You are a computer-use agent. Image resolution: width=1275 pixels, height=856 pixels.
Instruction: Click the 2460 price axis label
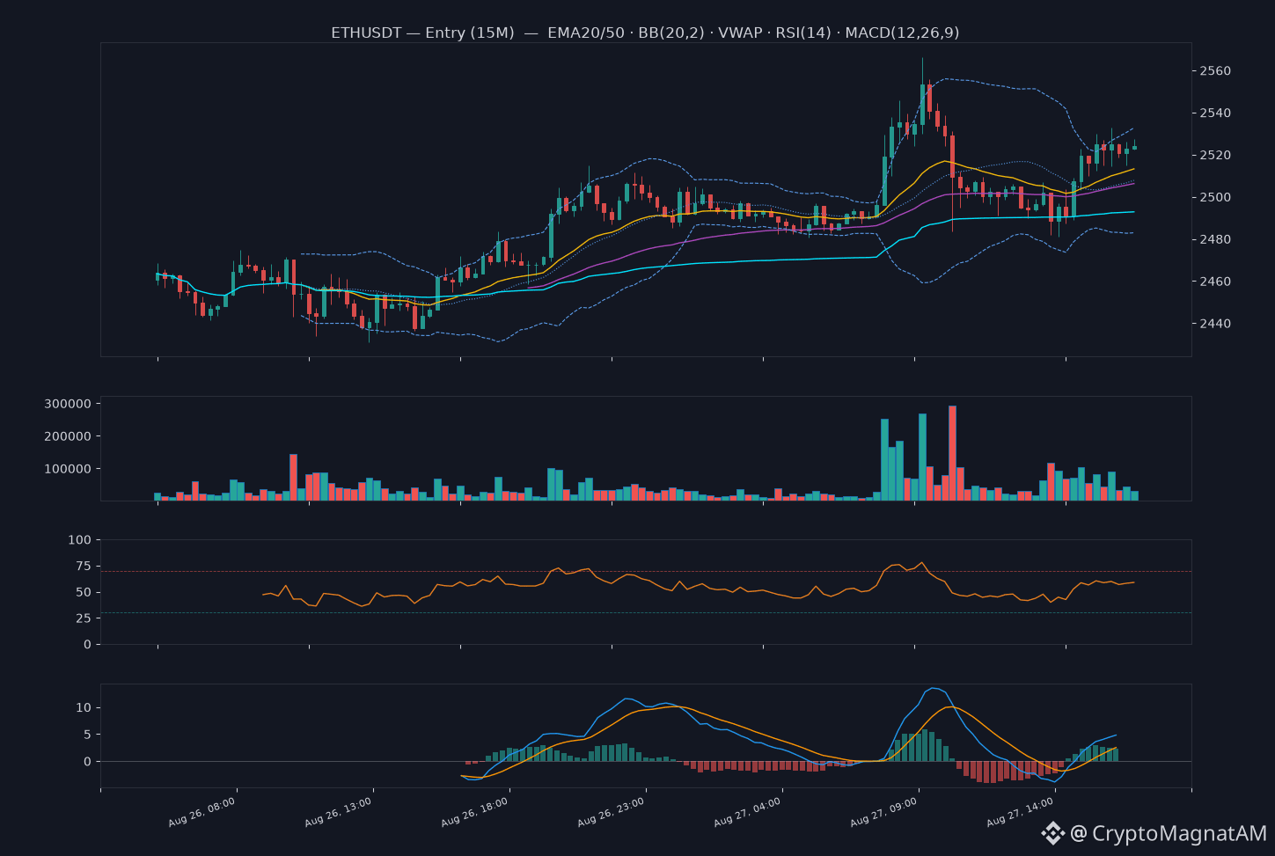click(1215, 282)
